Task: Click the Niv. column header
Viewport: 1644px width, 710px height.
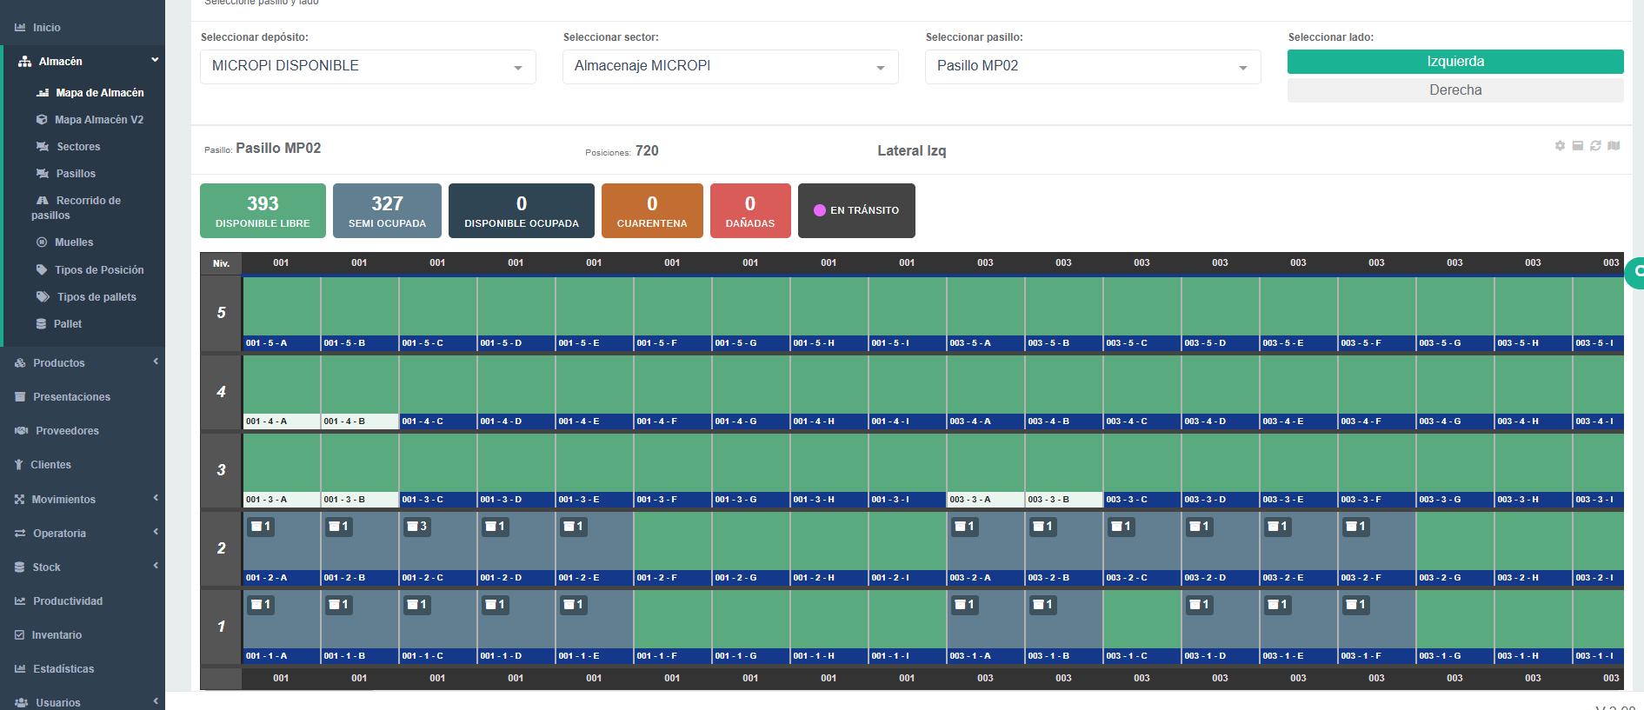Action: coord(221,263)
